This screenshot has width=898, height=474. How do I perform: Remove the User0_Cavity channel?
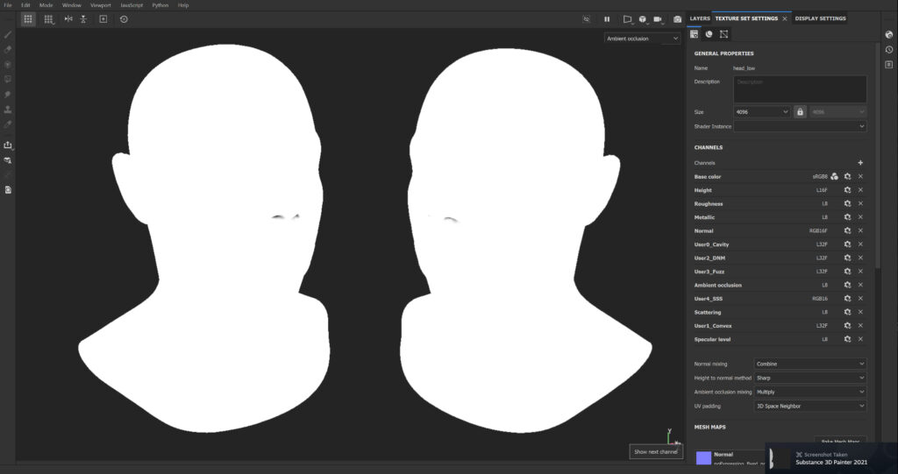point(860,244)
